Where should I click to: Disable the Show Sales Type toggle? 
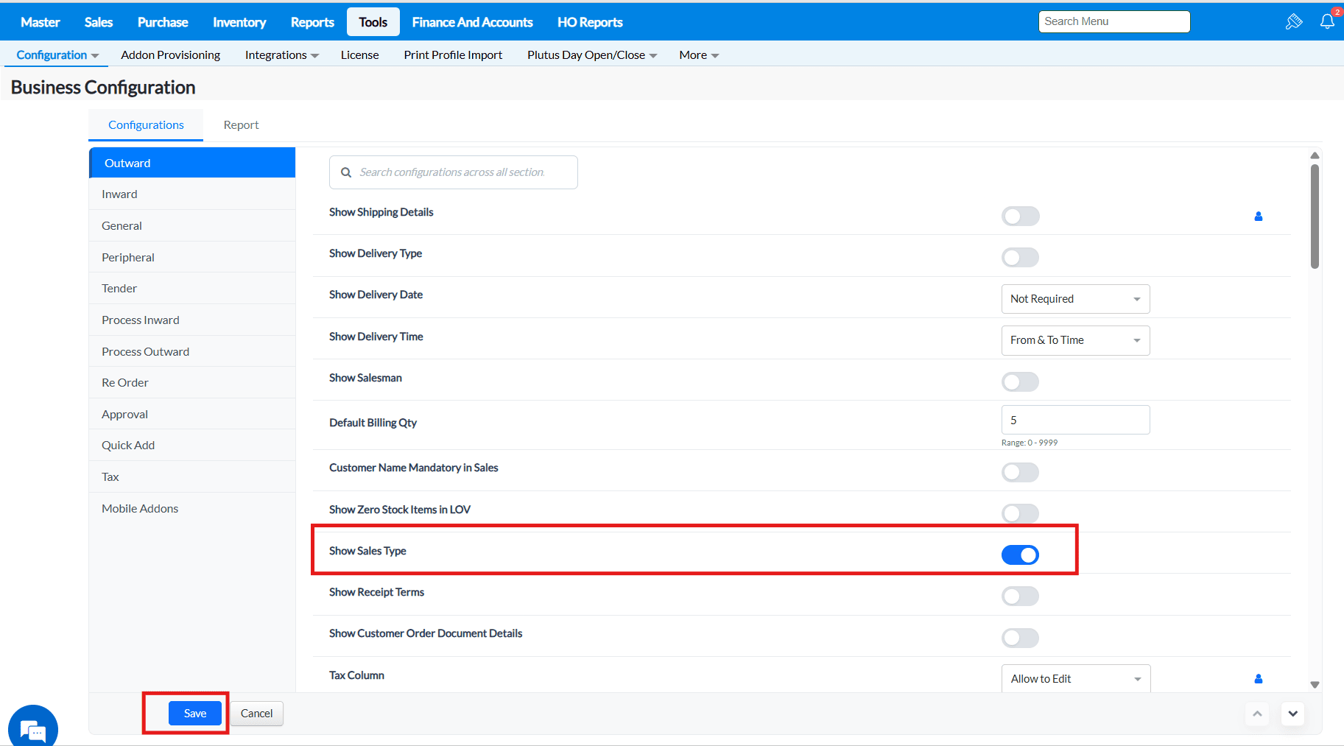point(1020,555)
